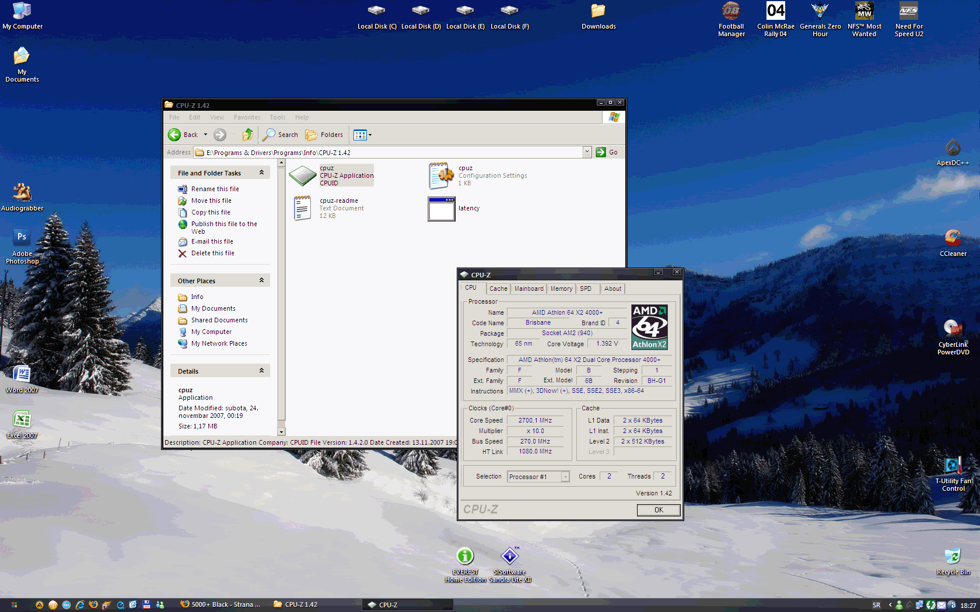Select the Generals Zero Hour desktop icon
This screenshot has height=612, width=980.
tap(820, 19)
